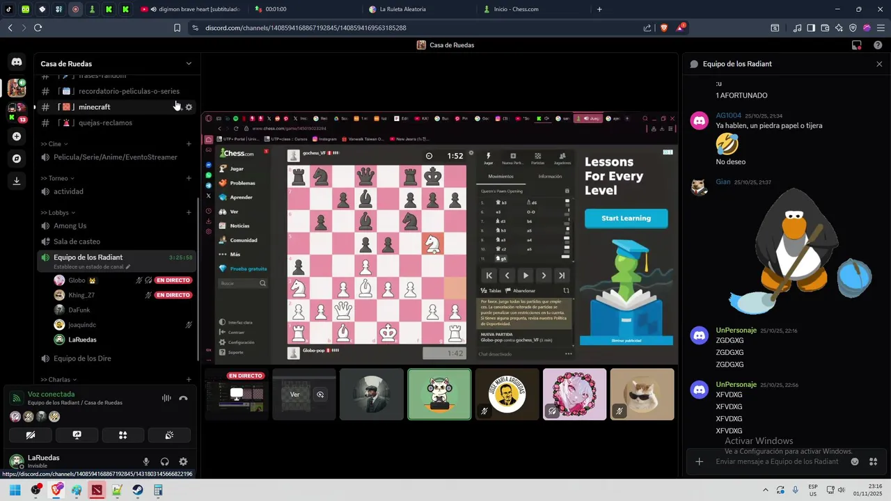
Task: Open the Casa de Ruedas server dropdown
Action: coord(189,64)
